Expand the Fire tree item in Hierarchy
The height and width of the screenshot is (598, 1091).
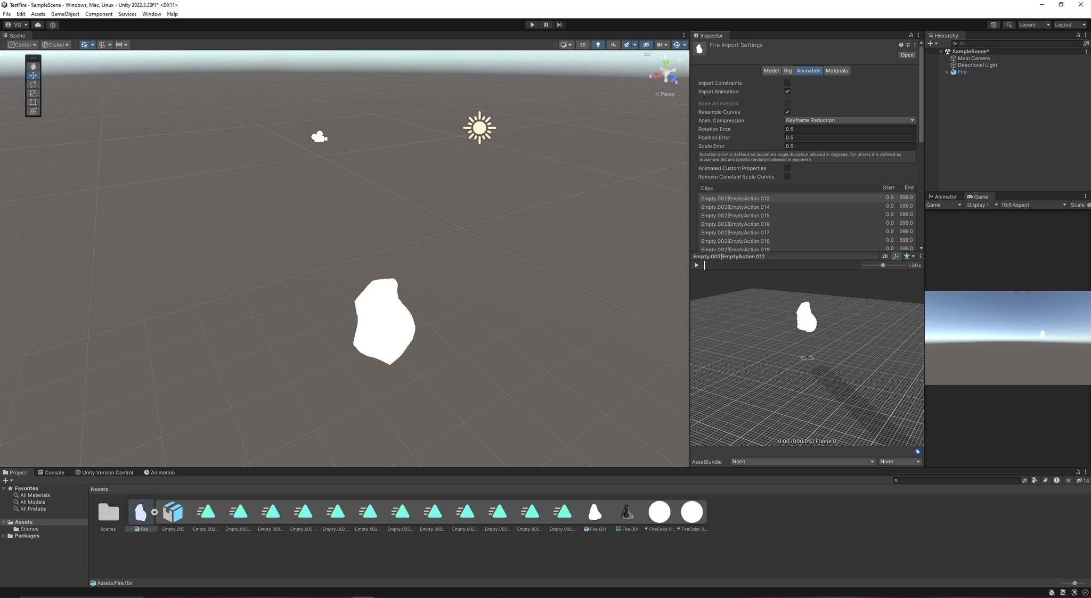947,71
